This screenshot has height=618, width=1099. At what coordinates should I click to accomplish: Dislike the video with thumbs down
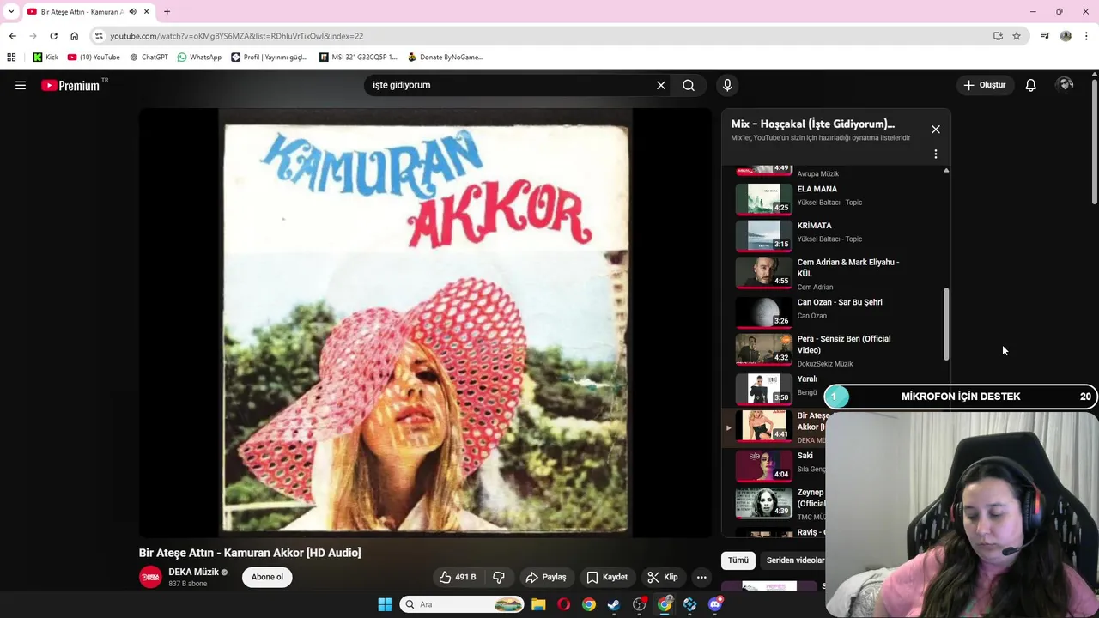pos(499,577)
